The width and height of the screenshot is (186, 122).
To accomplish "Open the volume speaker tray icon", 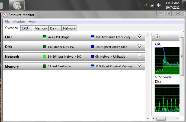I will click(159, 5).
